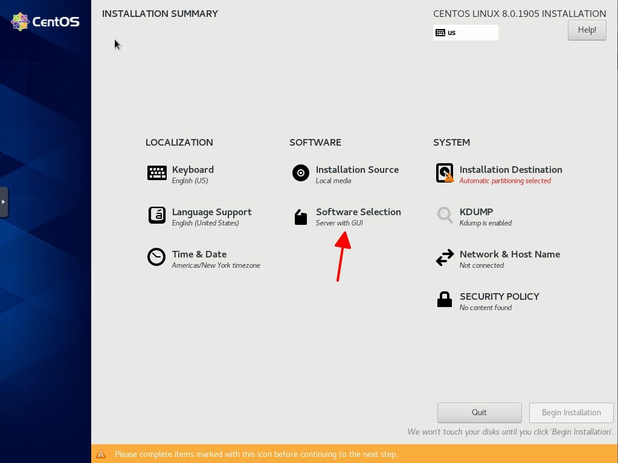Open SECURITY POLICY label
Viewport: 618px width, 463px height.
point(500,297)
